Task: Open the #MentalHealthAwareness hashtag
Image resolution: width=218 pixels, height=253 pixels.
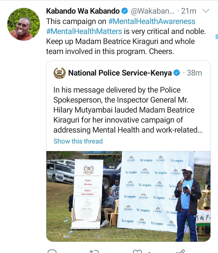Action: pyautogui.click(x=152, y=21)
